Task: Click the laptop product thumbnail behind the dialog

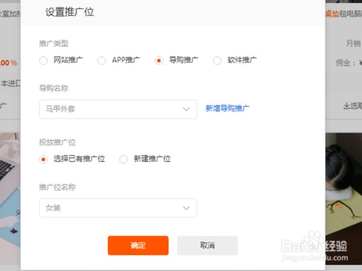Action: tap(10, 198)
